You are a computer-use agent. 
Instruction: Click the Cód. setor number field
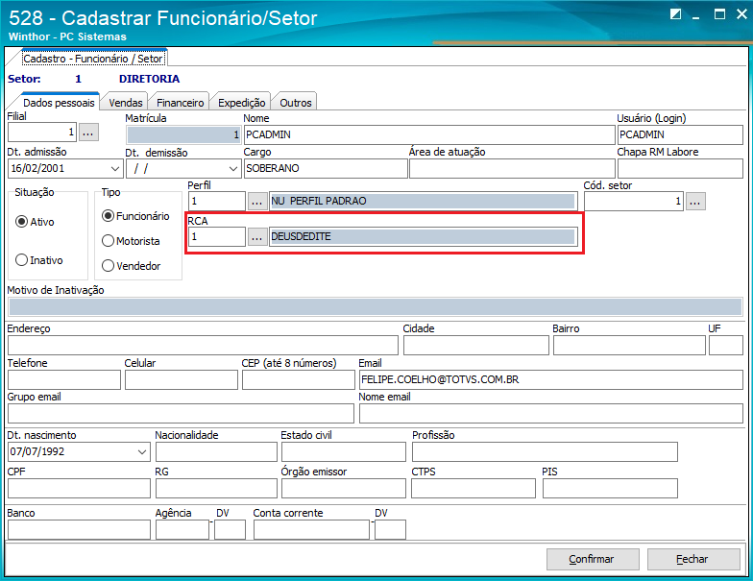(634, 202)
